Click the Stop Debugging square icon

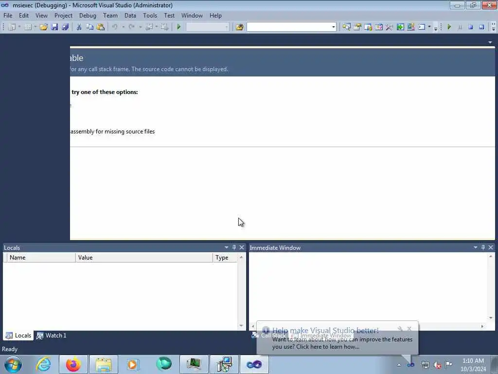coord(471,27)
